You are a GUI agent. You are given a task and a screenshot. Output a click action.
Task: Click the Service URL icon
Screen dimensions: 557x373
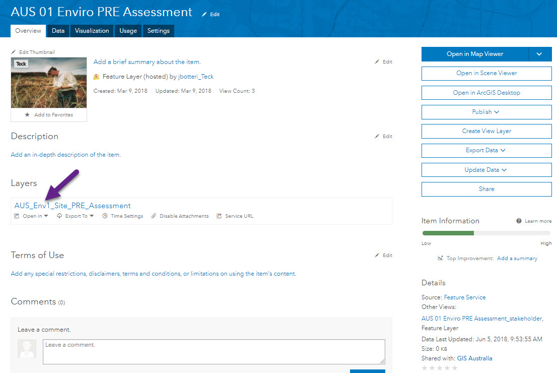tap(219, 216)
